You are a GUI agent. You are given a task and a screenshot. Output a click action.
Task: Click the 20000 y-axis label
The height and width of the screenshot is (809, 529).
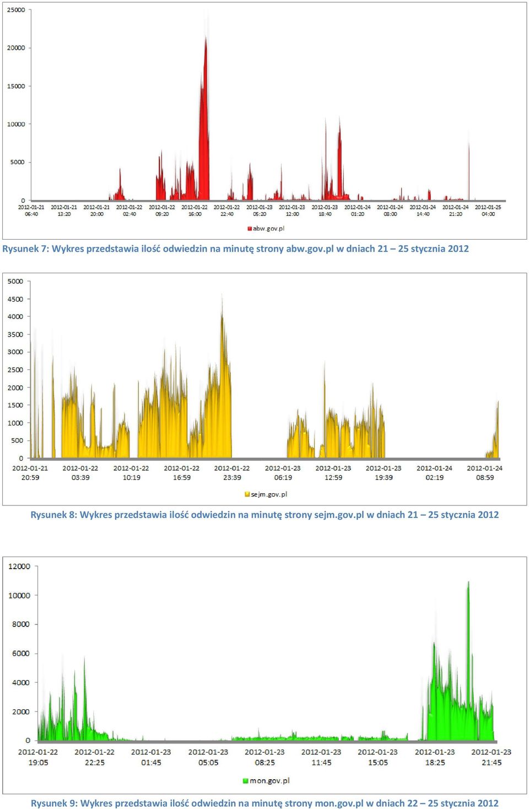click(16, 48)
